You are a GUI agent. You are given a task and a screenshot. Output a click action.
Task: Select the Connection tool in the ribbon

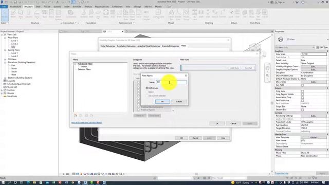point(71,14)
